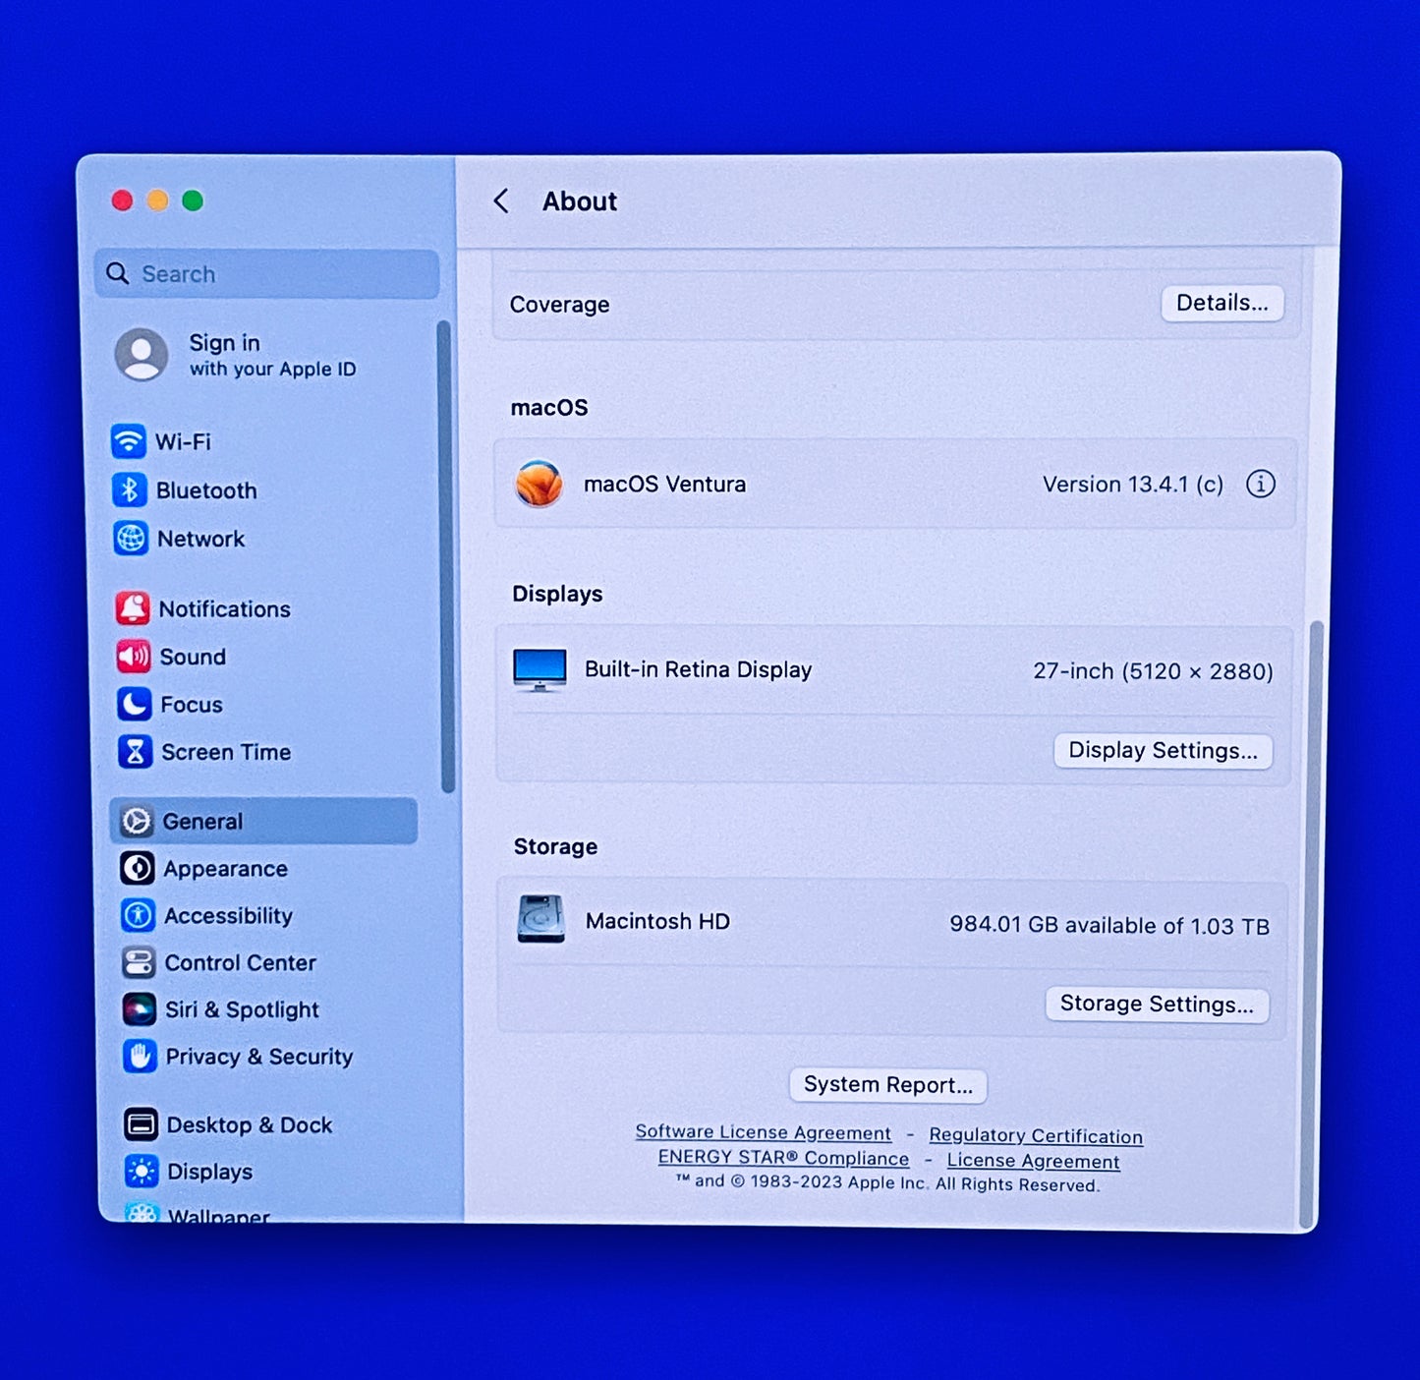Screen dimensions: 1420x1380
Task: Click the macOS Ventura label
Action: (x=664, y=484)
